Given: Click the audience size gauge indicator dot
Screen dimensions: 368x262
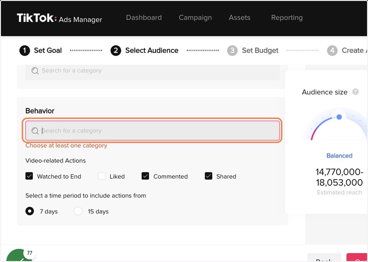Looking at the screenshot, I should click(x=339, y=117).
